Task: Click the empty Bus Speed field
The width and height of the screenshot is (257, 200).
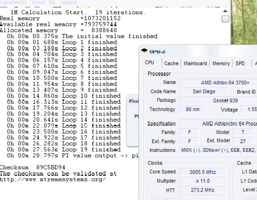Action: [x=203, y=198]
